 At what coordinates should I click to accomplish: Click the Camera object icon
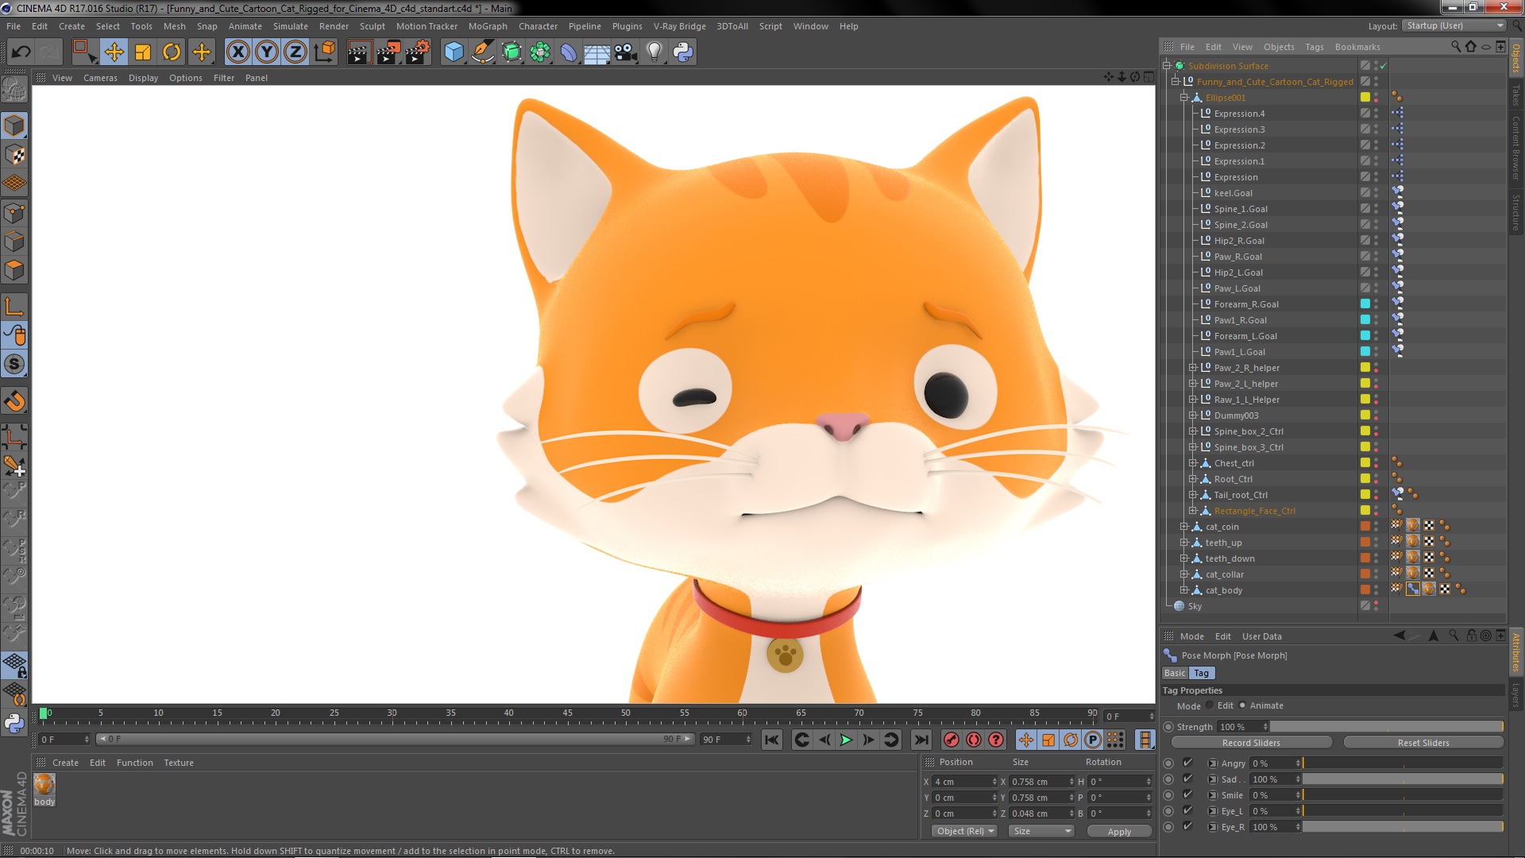tap(626, 52)
